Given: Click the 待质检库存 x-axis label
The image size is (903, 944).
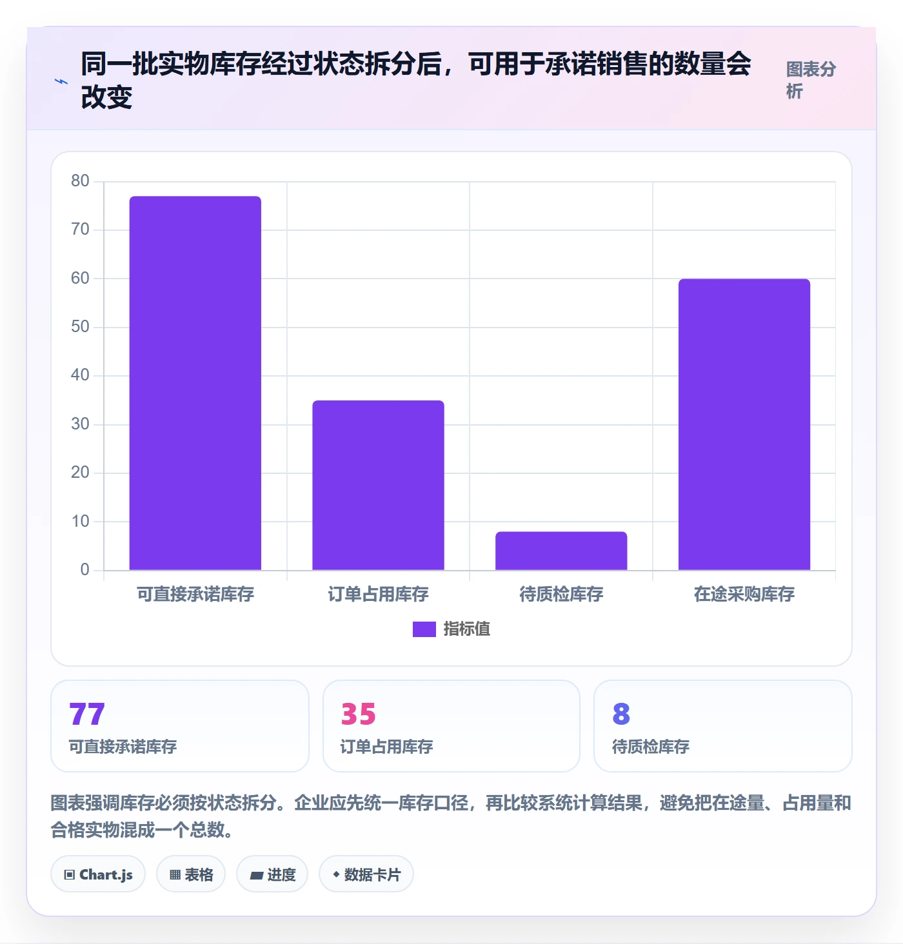Looking at the screenshot, I should click(561, 594).
